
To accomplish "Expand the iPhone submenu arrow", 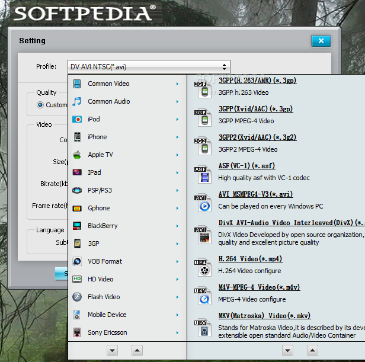I will point(177,137).
